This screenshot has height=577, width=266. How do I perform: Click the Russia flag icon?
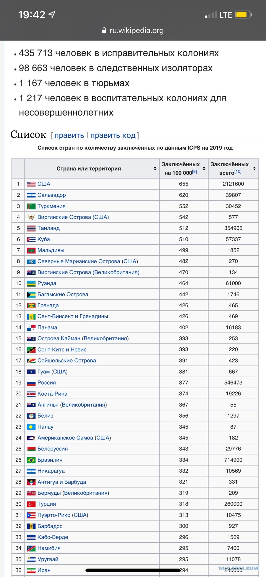point(31,383)
